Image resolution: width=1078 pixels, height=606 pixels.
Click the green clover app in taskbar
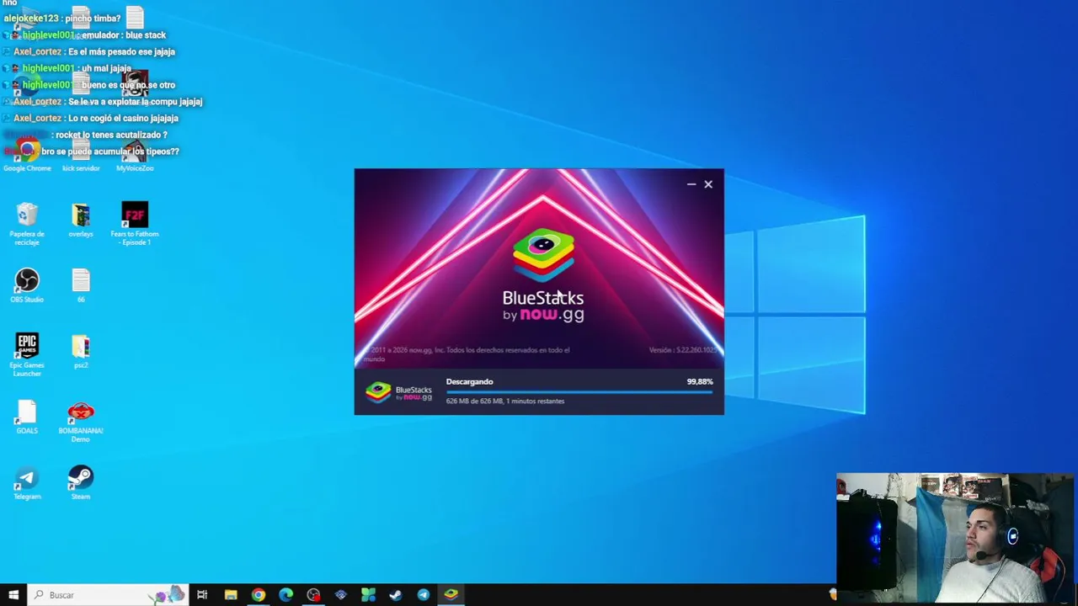[x=368, y=595]
